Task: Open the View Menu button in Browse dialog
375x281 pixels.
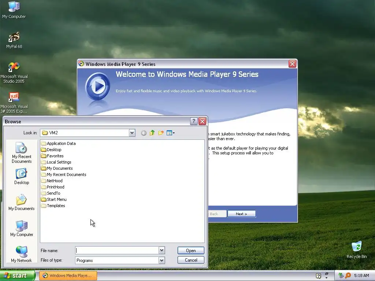Action: 171,133
